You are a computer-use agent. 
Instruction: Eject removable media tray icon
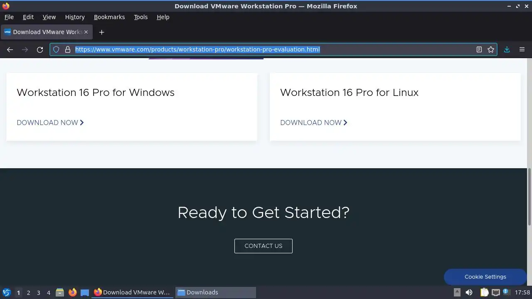pyautogui.click(x=457, y=292)
